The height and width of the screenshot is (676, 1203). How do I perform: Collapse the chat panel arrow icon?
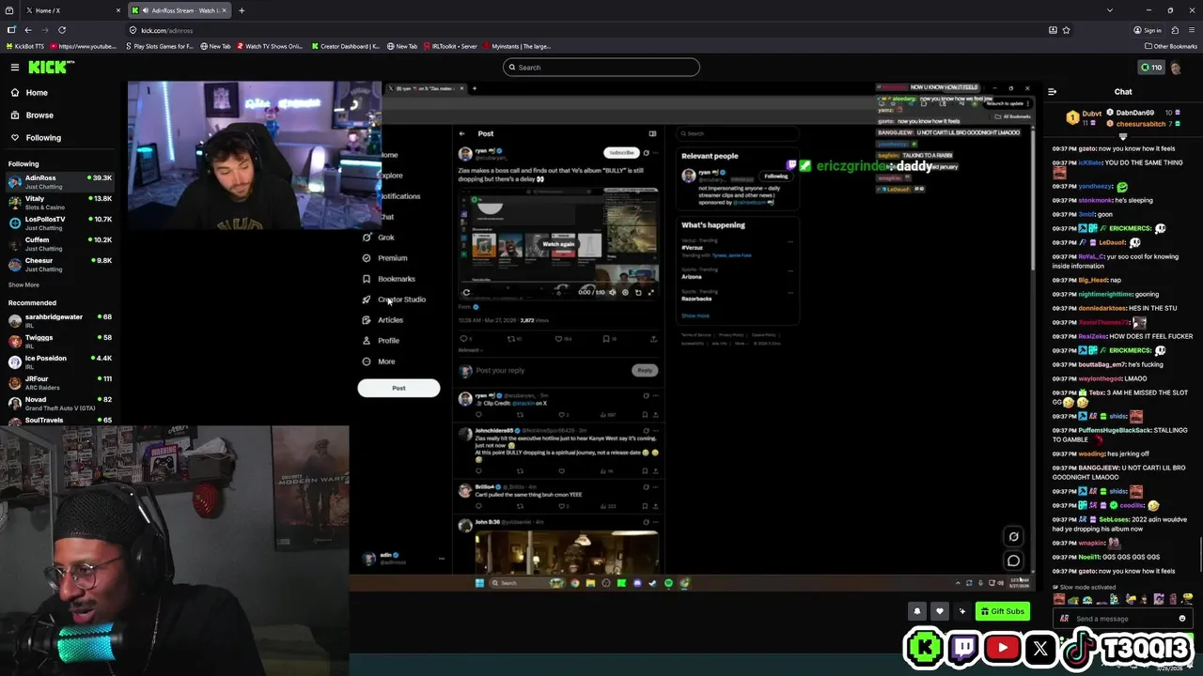tap(1052, 91)
